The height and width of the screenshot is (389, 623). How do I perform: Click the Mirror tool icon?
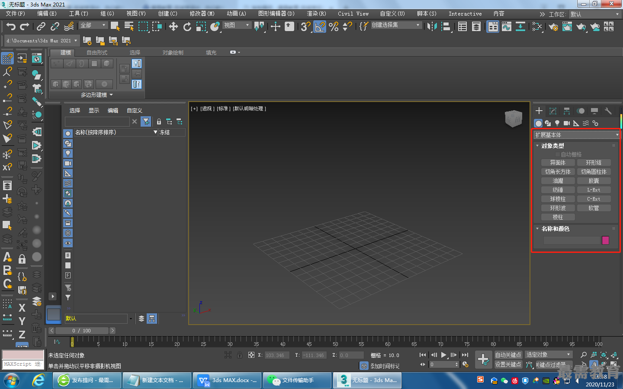pyautogui.click(x=432, y=27)
